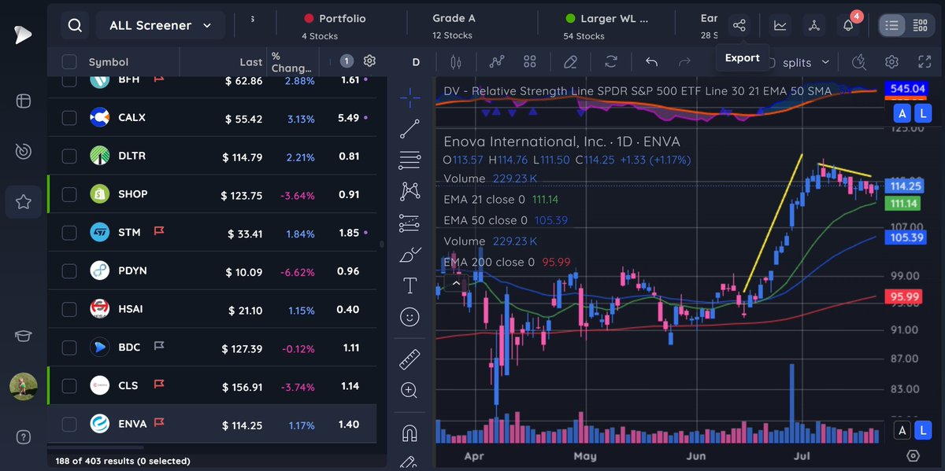This screenshot has height=471, width=945.
Task: Check the CALX row checkbox
Action: pos(69,118)
